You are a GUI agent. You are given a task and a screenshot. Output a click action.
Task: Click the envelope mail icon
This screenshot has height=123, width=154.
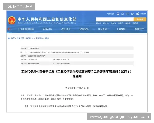pos(128,14)
